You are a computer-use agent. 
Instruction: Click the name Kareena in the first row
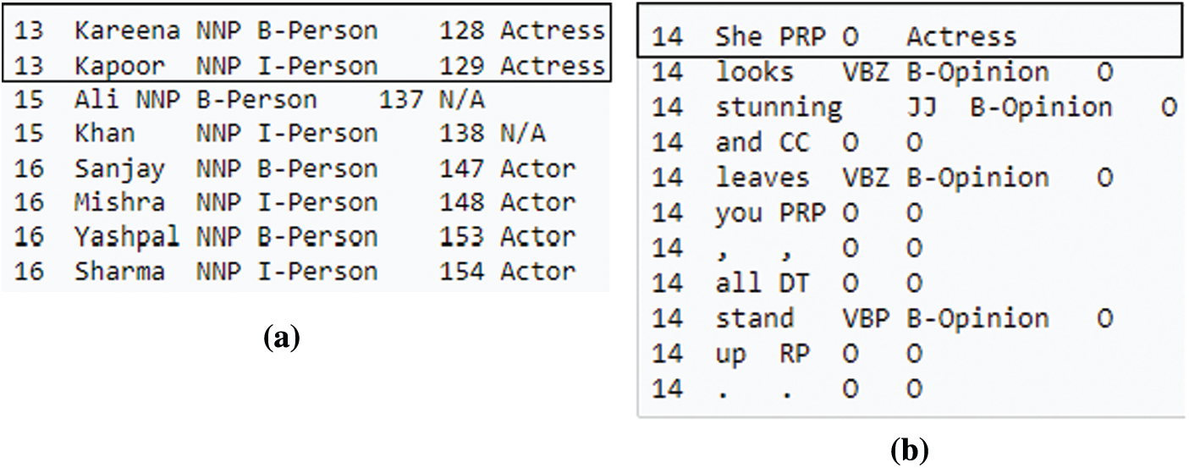pyautogui.click(x=127, y=31)
